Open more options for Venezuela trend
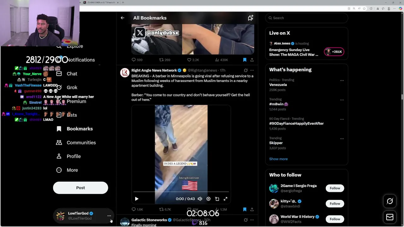404x227 pixels. (342, 81)
